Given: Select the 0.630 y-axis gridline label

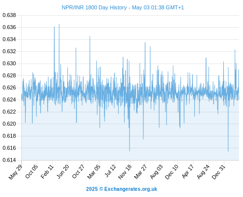Looking at the screenshot, I should pyautogui.click(x=9, y=64).
